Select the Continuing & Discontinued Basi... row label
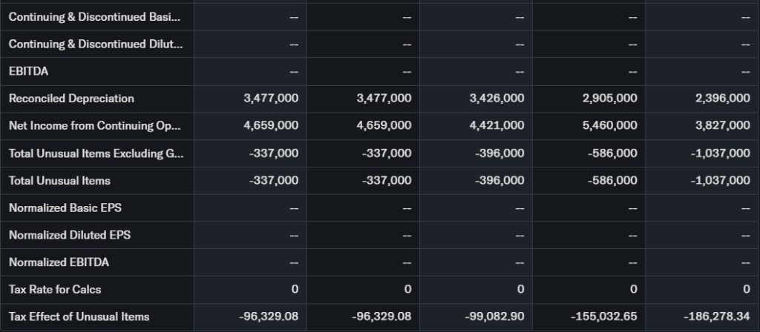Screen dimensions: 760x332 (x=94, y=17)
